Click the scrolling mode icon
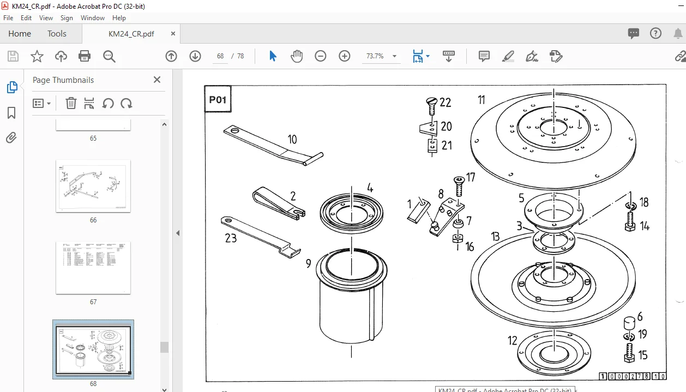This screenshot has height=392, width=686. click(449, 56)
